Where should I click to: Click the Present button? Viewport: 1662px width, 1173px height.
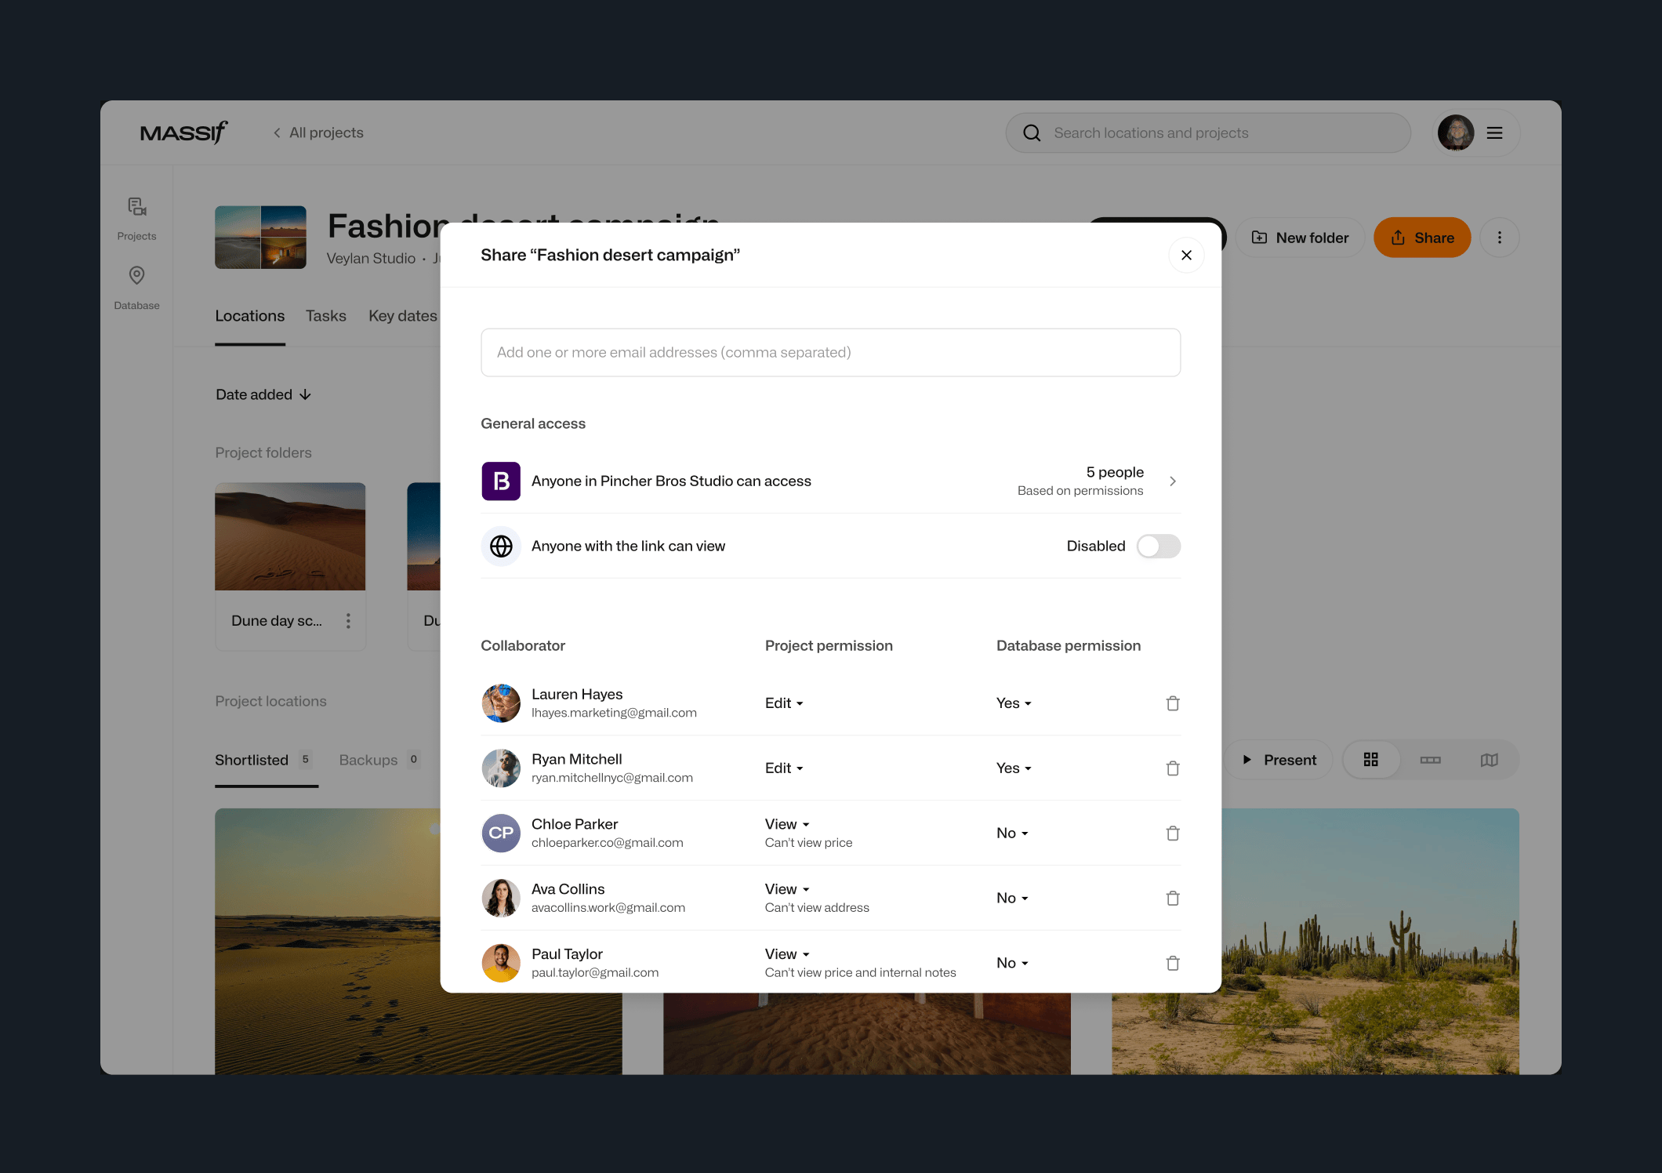1279,760
